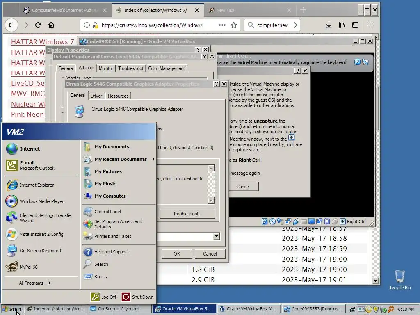
Task: Open HATTAR Windows 7 link
Action: pos(43,42)
